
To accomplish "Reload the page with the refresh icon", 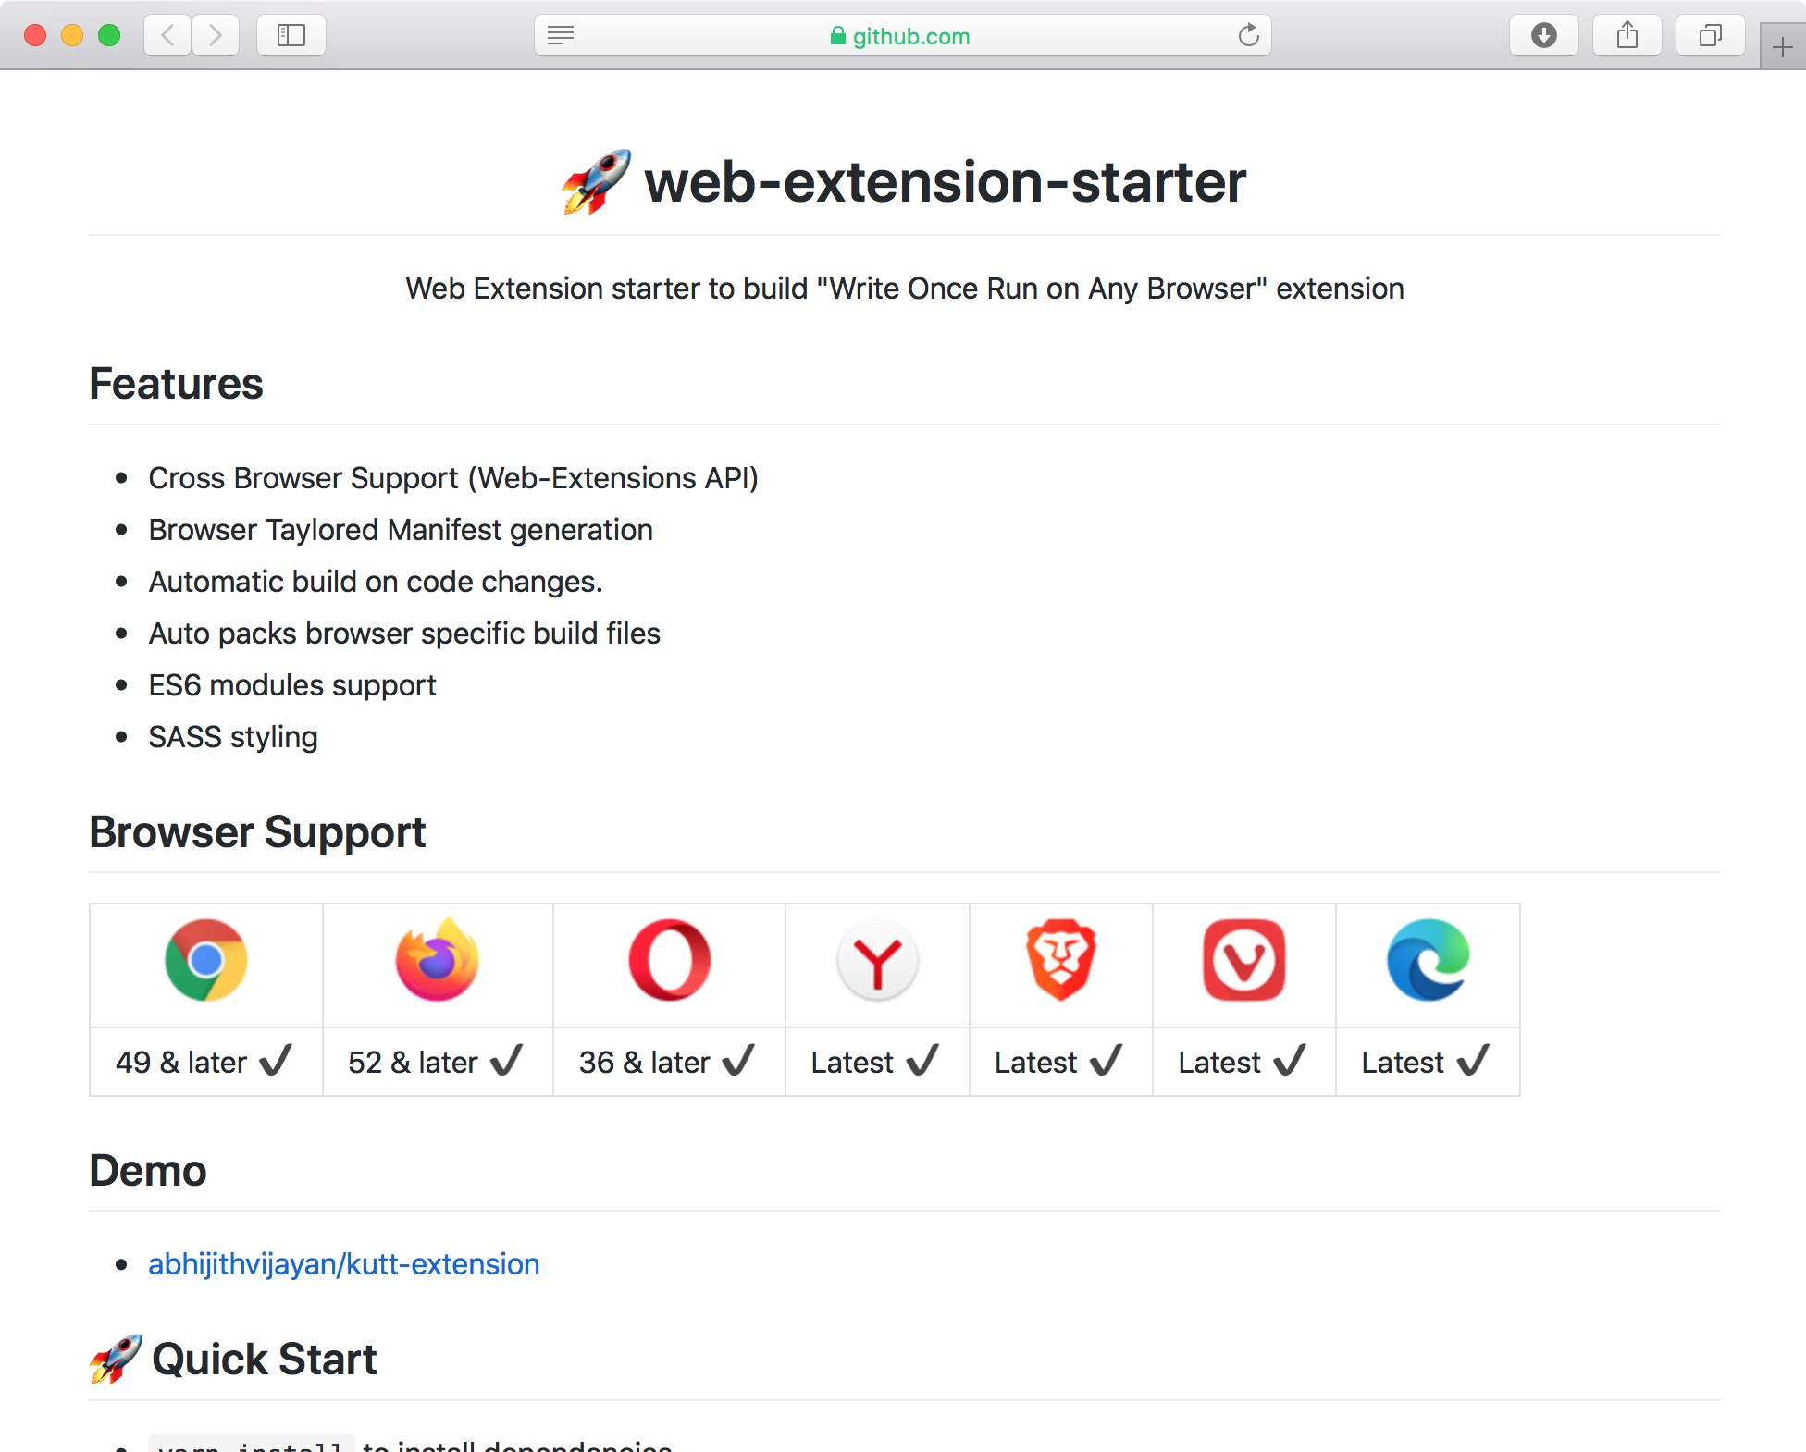I will pyautogui.click(x=1248, y=35).
